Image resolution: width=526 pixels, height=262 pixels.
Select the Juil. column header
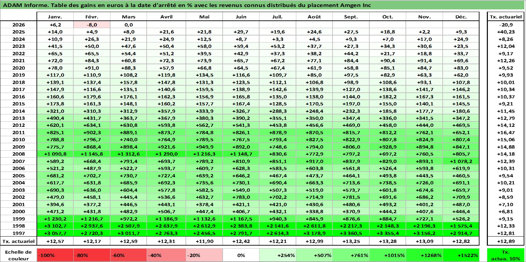278,17
